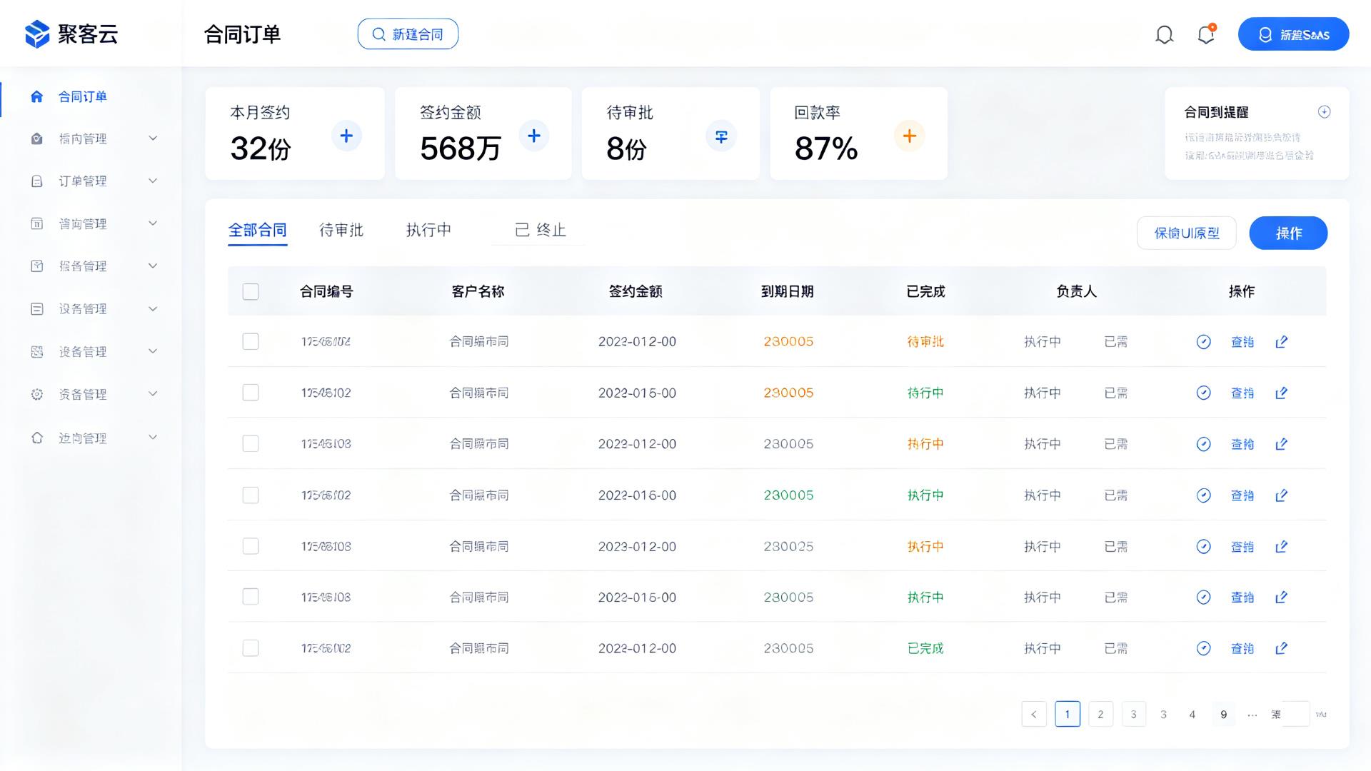The width and height of the screenshot is (1371, 771).
Task: Click the round icon on 待审批 card
Action: (x=721, y=136)
